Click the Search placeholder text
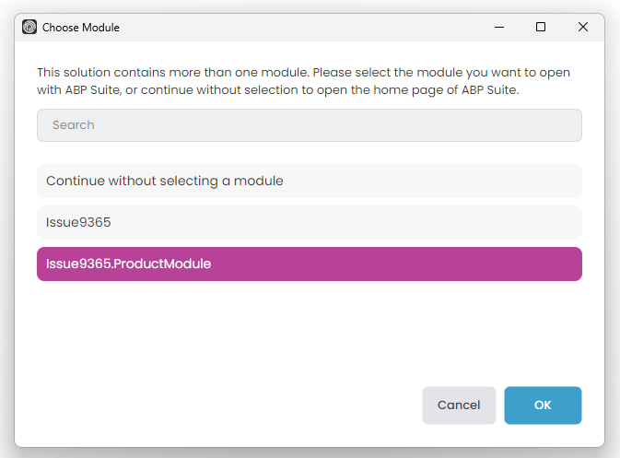This screenshot has height=458, width=620. [74, 125]
